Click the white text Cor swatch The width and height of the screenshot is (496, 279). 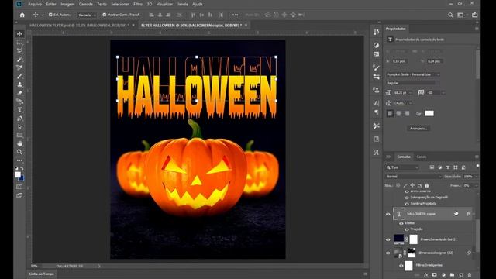click(x=429, y=114)
